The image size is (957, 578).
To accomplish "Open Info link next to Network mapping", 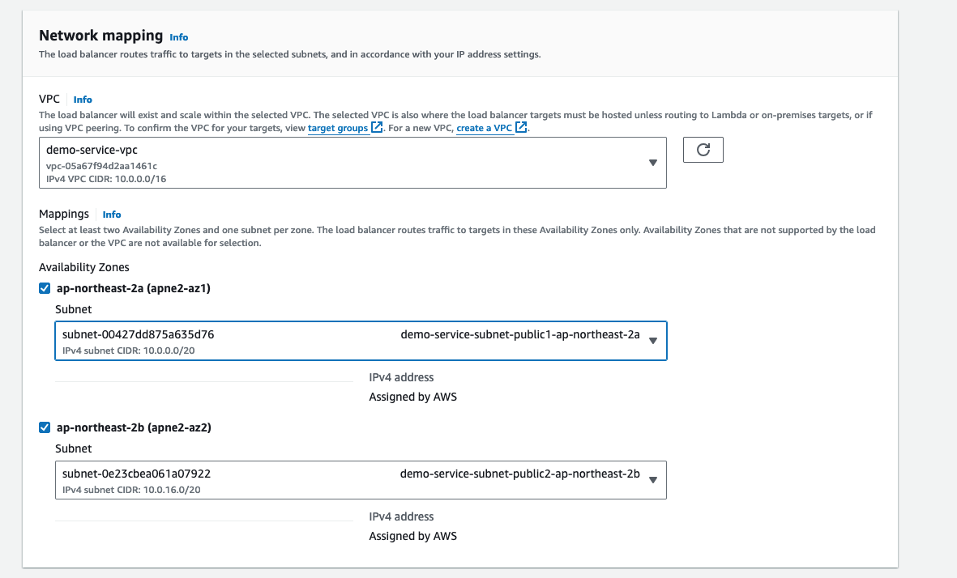I will coord(179,37).
